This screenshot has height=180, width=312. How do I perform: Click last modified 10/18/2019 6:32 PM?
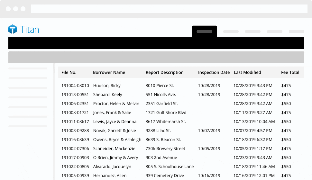(x=253, y=139)
